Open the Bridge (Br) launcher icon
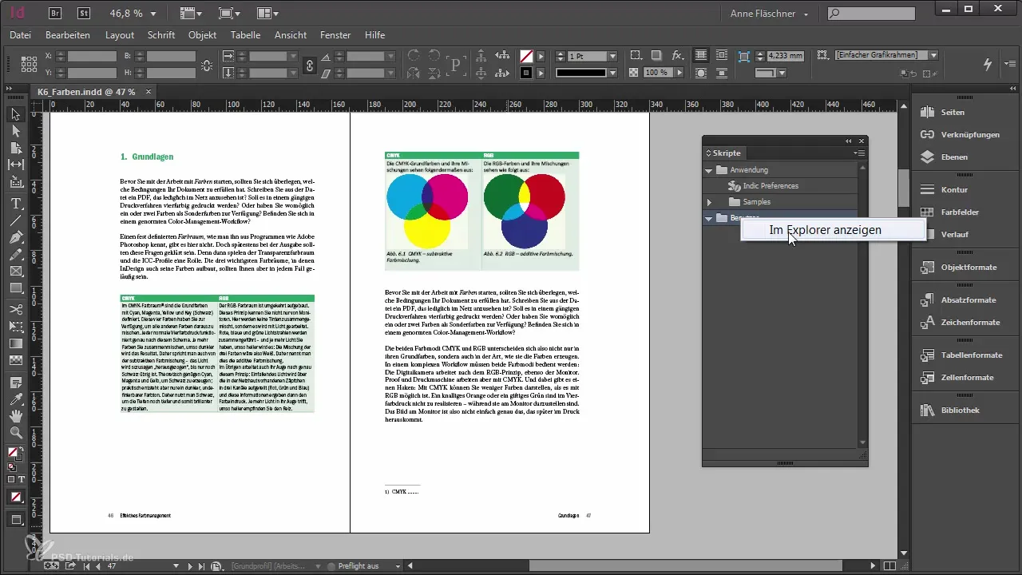Viewport: 1022px width, 575px height. [x=57, y=14]
